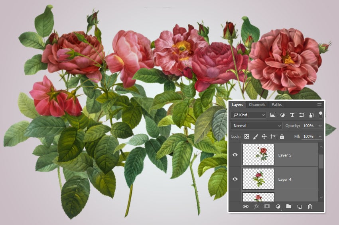Open the Kind filter dropdown
Screen dimensions: 339x225
click(248, 115)
